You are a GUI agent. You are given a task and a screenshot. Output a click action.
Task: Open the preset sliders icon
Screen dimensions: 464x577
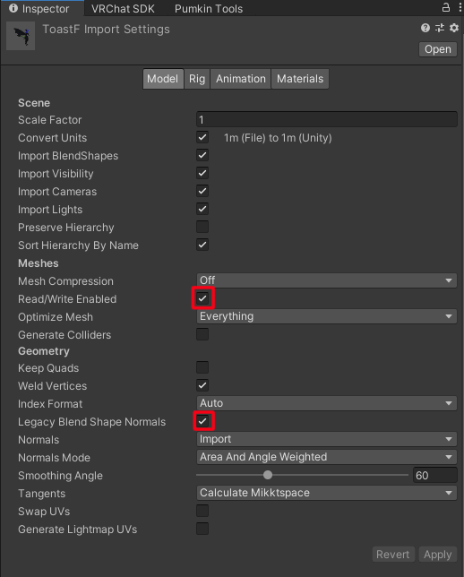[440, 28]
